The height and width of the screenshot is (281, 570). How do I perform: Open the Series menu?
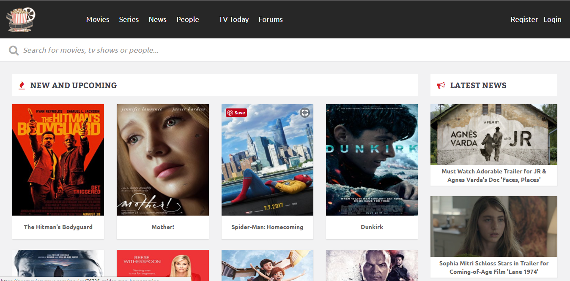click(x=129, y=19)
